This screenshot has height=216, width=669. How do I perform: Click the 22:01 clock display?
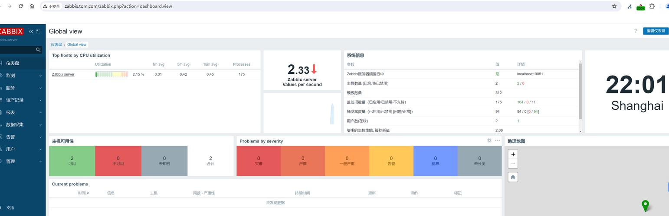pos(636,85)
